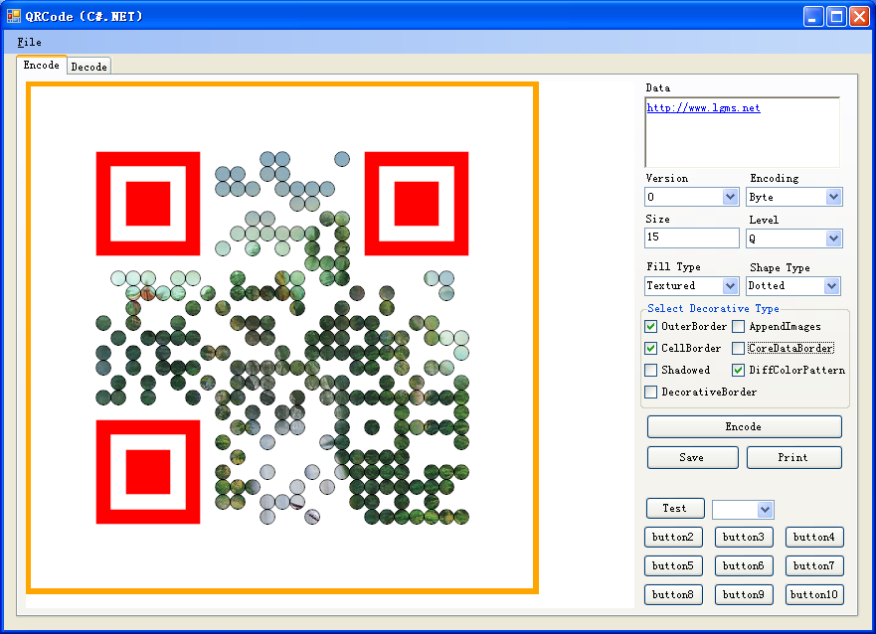Screen dimensions: 876x634
Task: Check the AppendImages option
Action: (739, 327)
